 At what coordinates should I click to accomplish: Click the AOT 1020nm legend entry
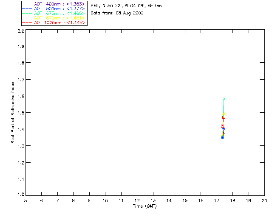(x=54, y=22)
